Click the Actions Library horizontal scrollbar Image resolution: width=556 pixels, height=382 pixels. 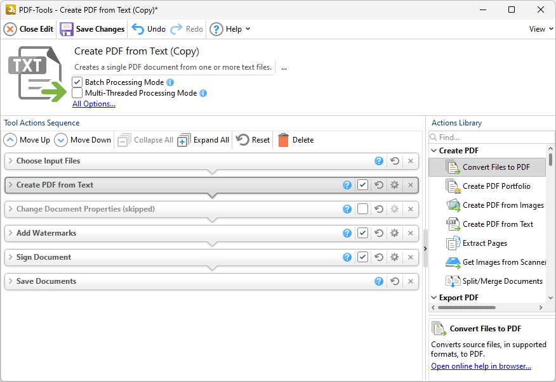[x=467, y=308]
